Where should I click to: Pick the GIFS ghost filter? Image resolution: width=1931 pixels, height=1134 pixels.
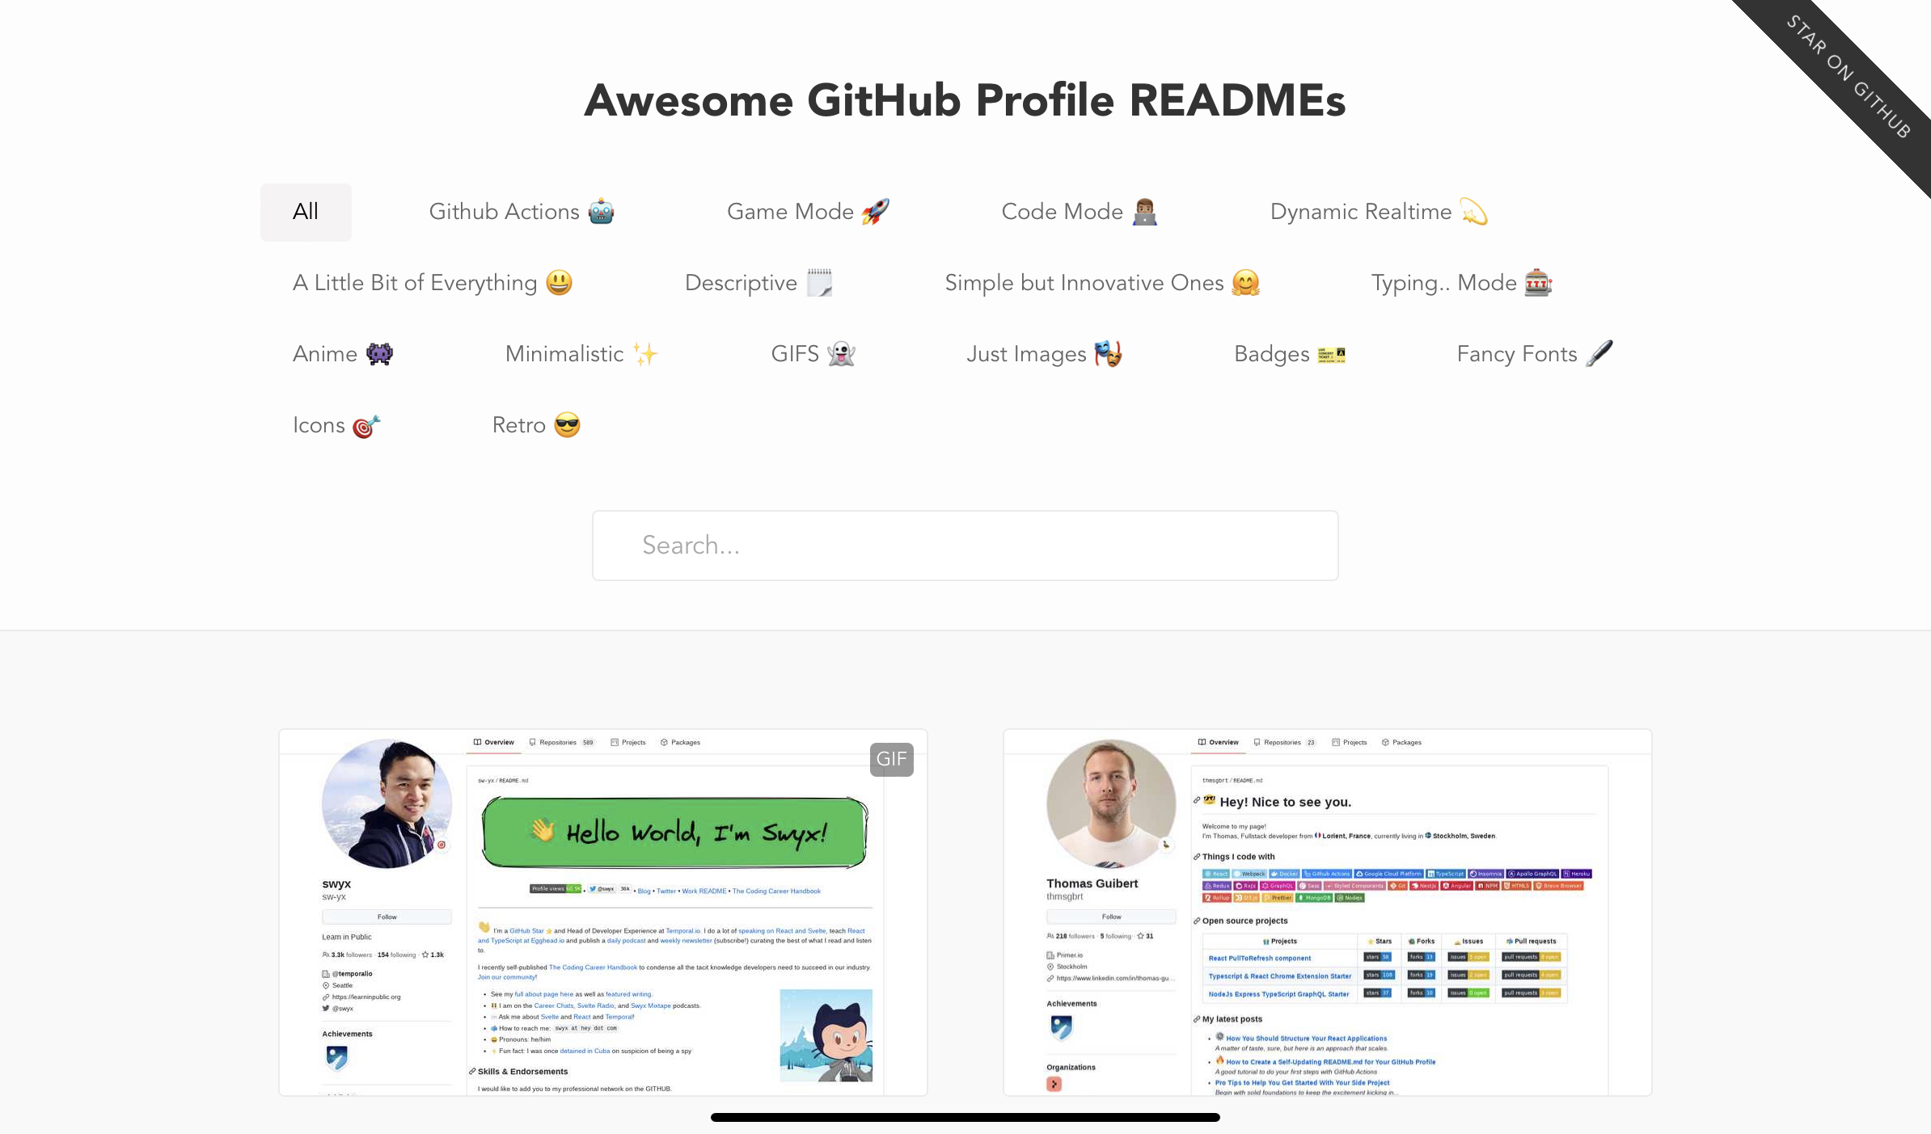812,354
